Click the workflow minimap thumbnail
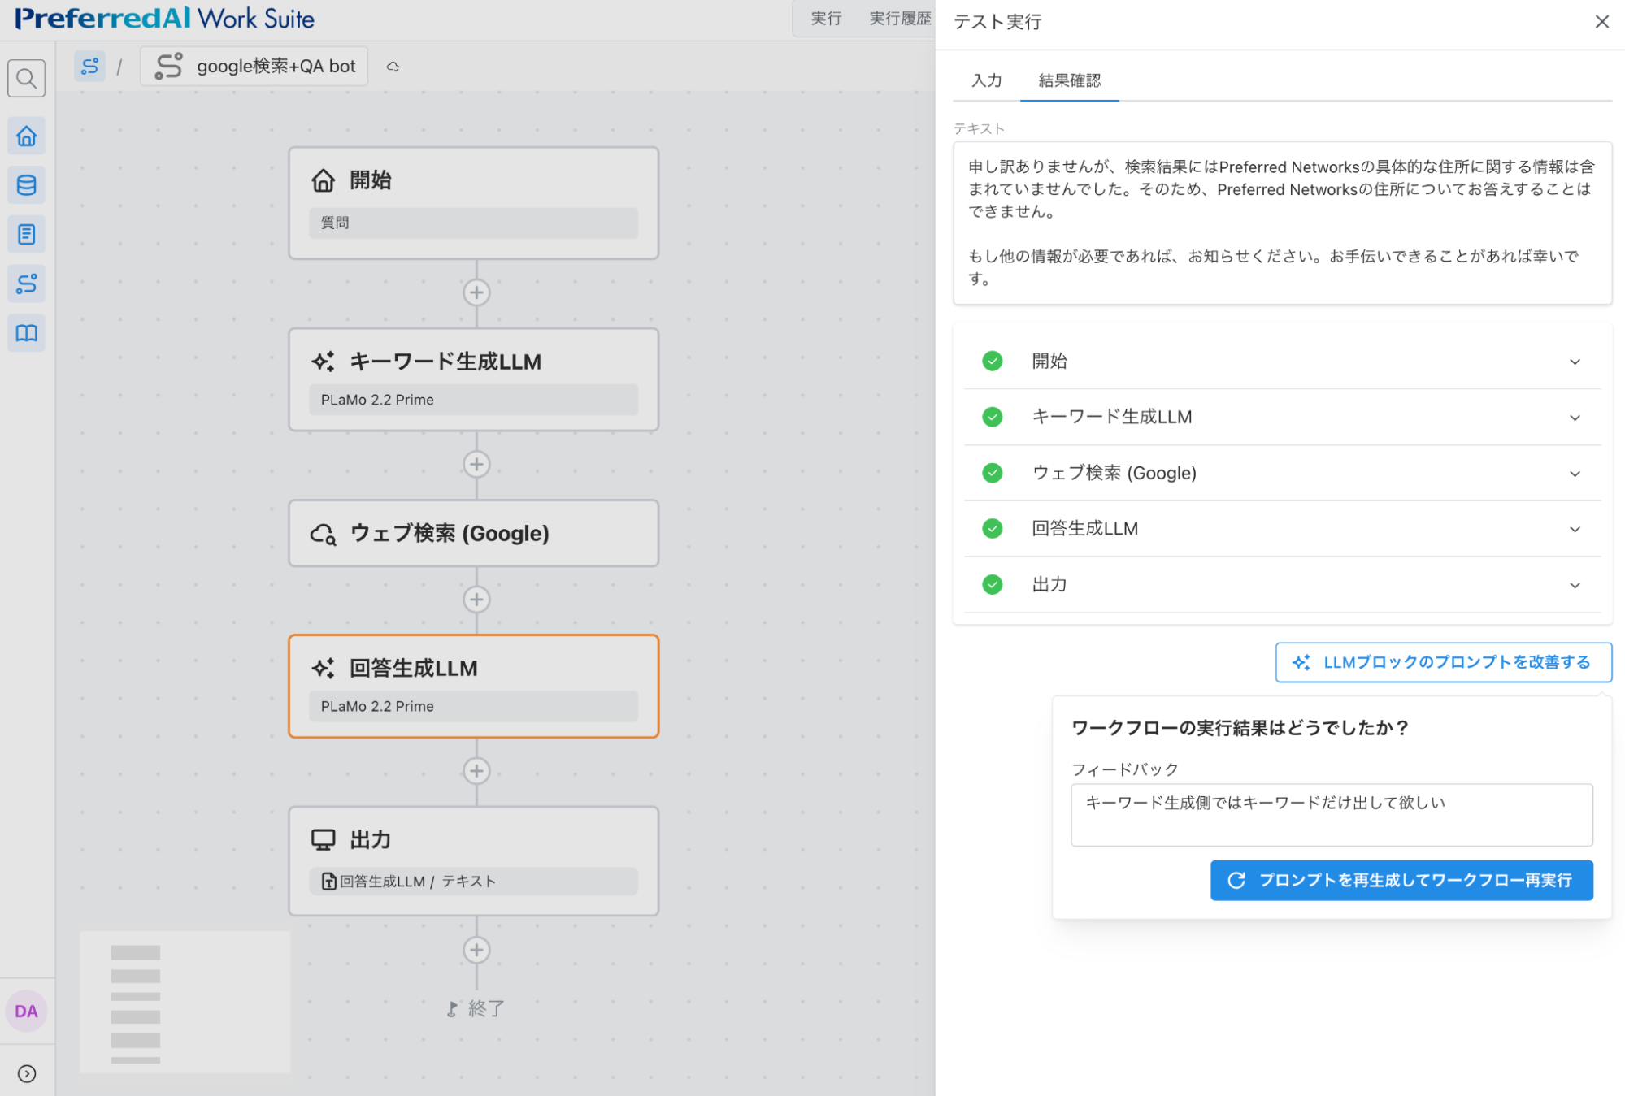 (x=185, y=1002)
